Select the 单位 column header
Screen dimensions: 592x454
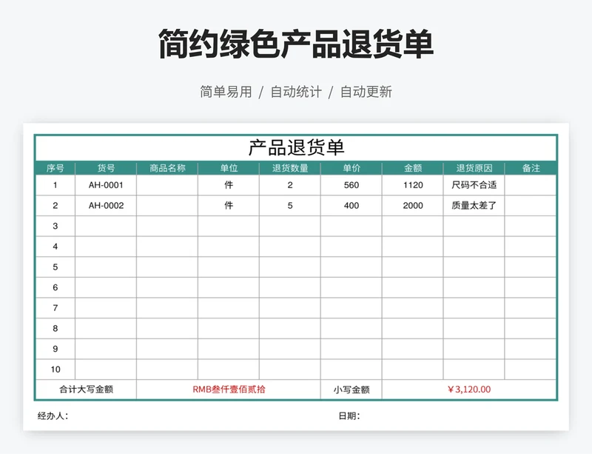tap(229, 168)
